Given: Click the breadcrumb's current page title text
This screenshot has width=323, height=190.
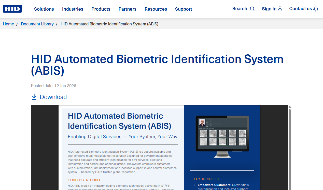Looking at the screenshot, I should pyautogui.click(x=109, y=24).
